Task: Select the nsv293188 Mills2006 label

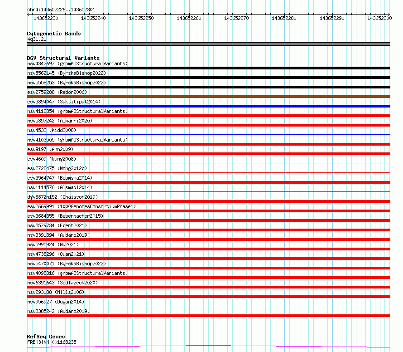Action: point(56,292)
